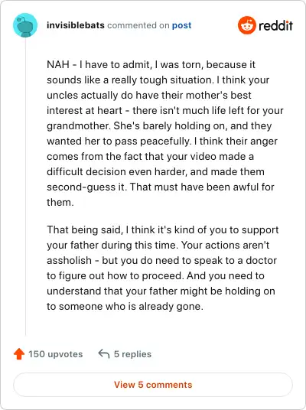Click the "reddit" wordmark text
Viewport: 306px width, 410px height.
275,26
